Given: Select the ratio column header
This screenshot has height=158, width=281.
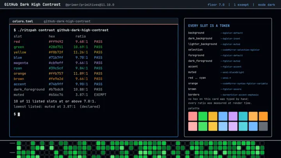Looking at the screenshot, I should pos(81,36).
